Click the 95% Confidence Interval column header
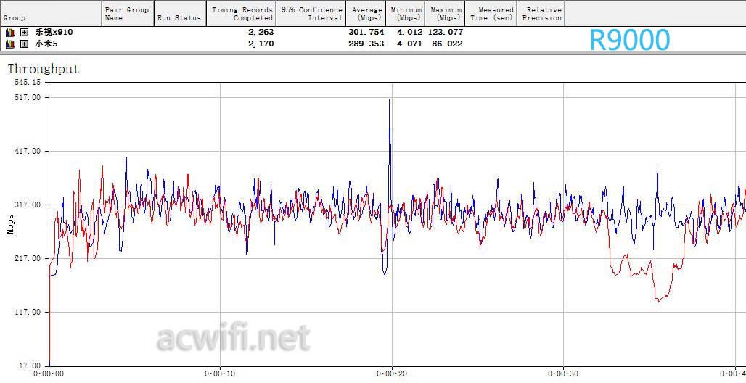Viewport: 746px width, 383px height. coord(311,13)
